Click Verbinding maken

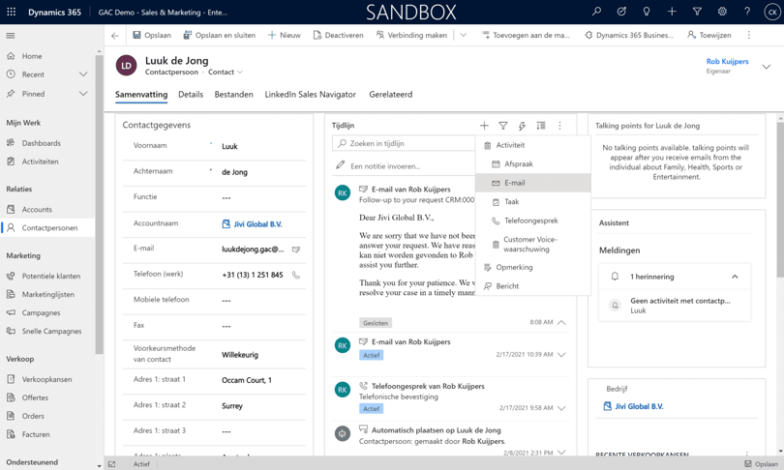[x=411, y=35]
